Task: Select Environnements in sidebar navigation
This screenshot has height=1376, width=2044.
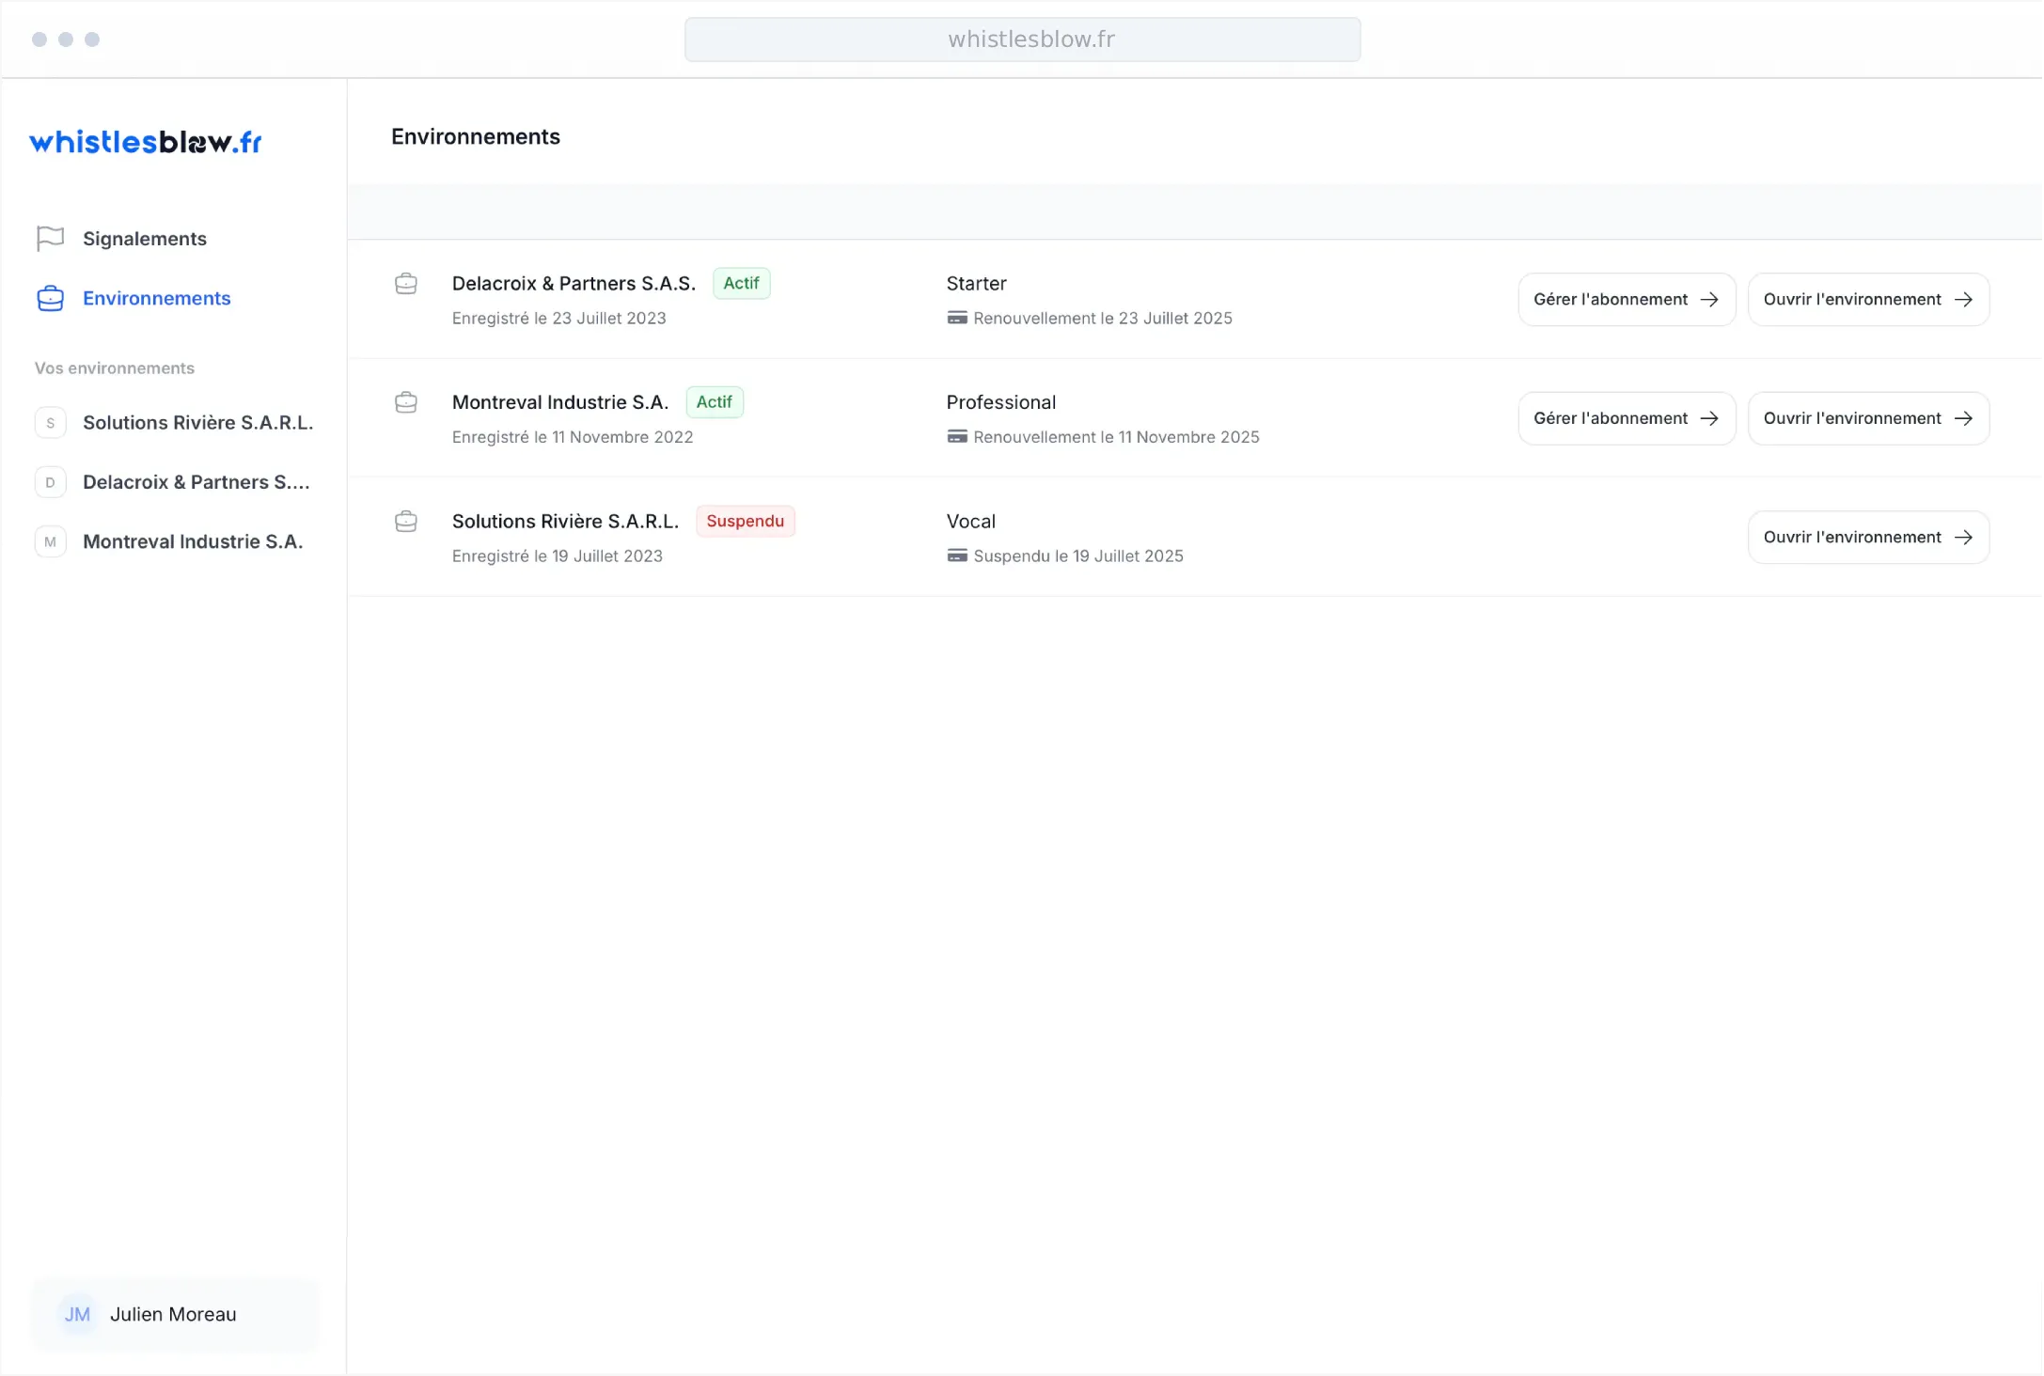Action: point(156,298)
